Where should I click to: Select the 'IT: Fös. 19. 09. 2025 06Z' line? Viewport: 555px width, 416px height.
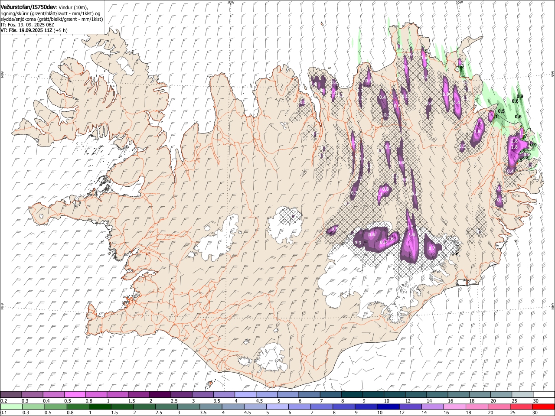click(27, 25)
